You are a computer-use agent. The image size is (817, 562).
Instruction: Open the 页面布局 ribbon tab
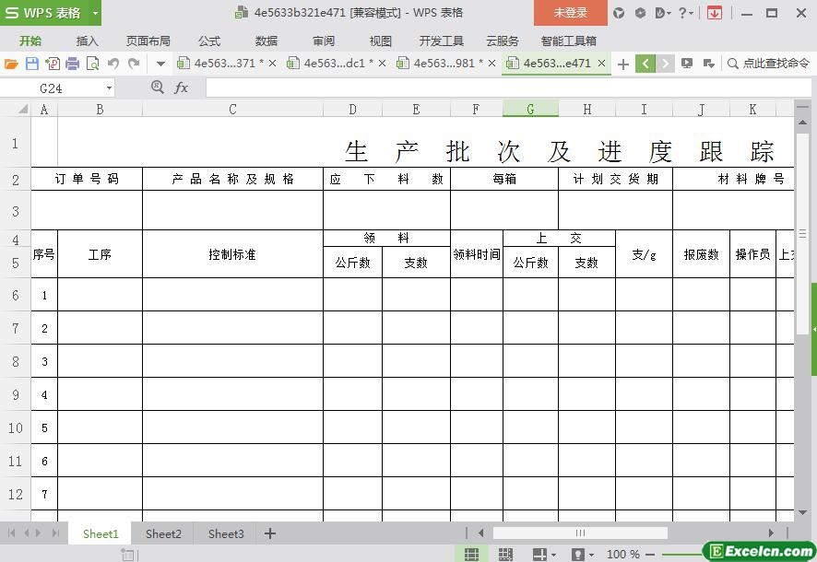148,41
